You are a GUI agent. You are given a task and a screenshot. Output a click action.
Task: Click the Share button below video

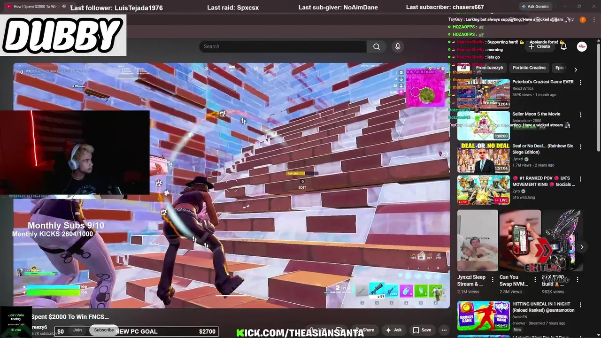click(x=364, y=330)
